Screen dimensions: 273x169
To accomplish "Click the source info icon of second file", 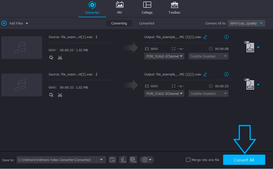I will [x=97, y=74].
